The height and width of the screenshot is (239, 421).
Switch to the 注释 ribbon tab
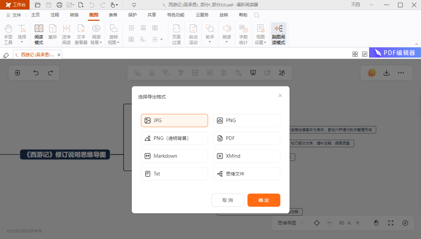[x=54, y=15]
